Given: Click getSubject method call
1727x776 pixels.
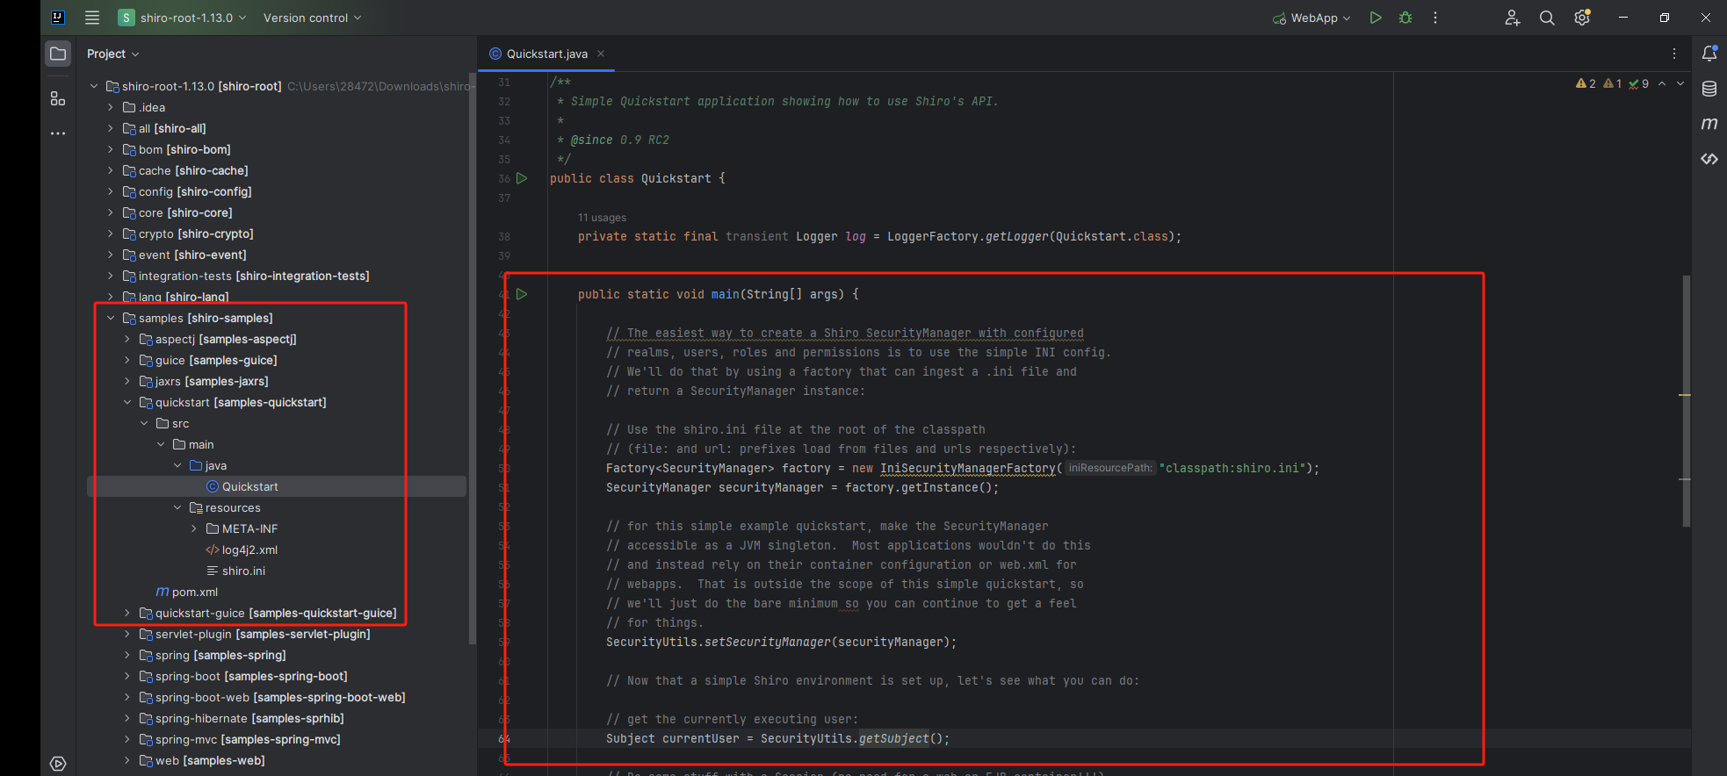Looking at the screenshot, I should 893,738.
